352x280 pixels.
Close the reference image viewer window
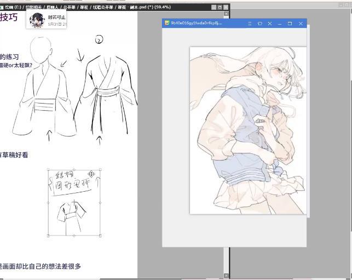[x=301, y=24]
